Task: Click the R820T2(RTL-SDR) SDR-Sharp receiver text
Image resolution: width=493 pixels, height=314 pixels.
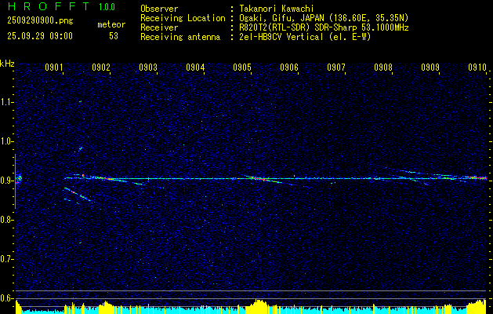Action: (x=324, y=27)
